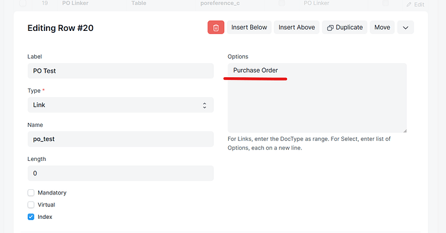Click the Options textarea with Purchase Order
This screenshot has width=446, height=233.
(317, 98)
